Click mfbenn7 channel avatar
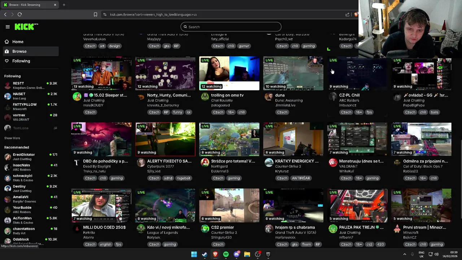This screenshot has height=260, width=462. (333, 229)
